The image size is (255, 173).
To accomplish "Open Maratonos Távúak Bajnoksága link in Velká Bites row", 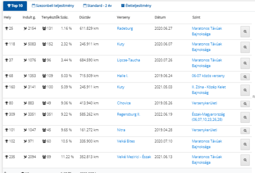I will tap(207, 144).
